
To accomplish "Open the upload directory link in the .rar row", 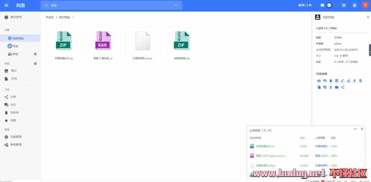I will pos(323,156).
